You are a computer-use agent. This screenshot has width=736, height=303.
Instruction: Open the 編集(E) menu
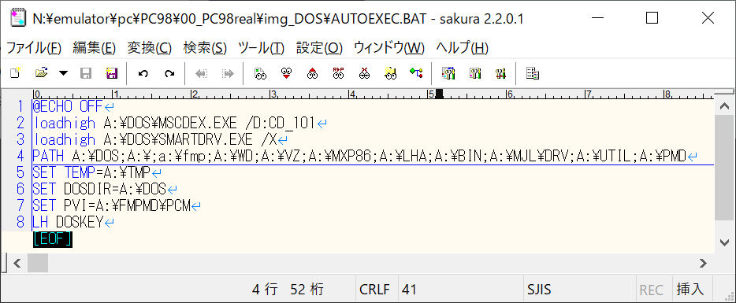pyautogui.click(x=94, y=47)
